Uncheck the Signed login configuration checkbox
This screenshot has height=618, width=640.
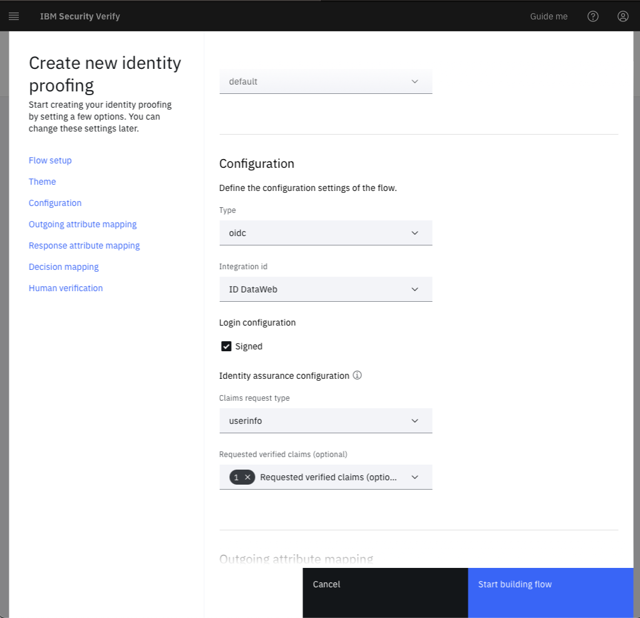(226, 346)
